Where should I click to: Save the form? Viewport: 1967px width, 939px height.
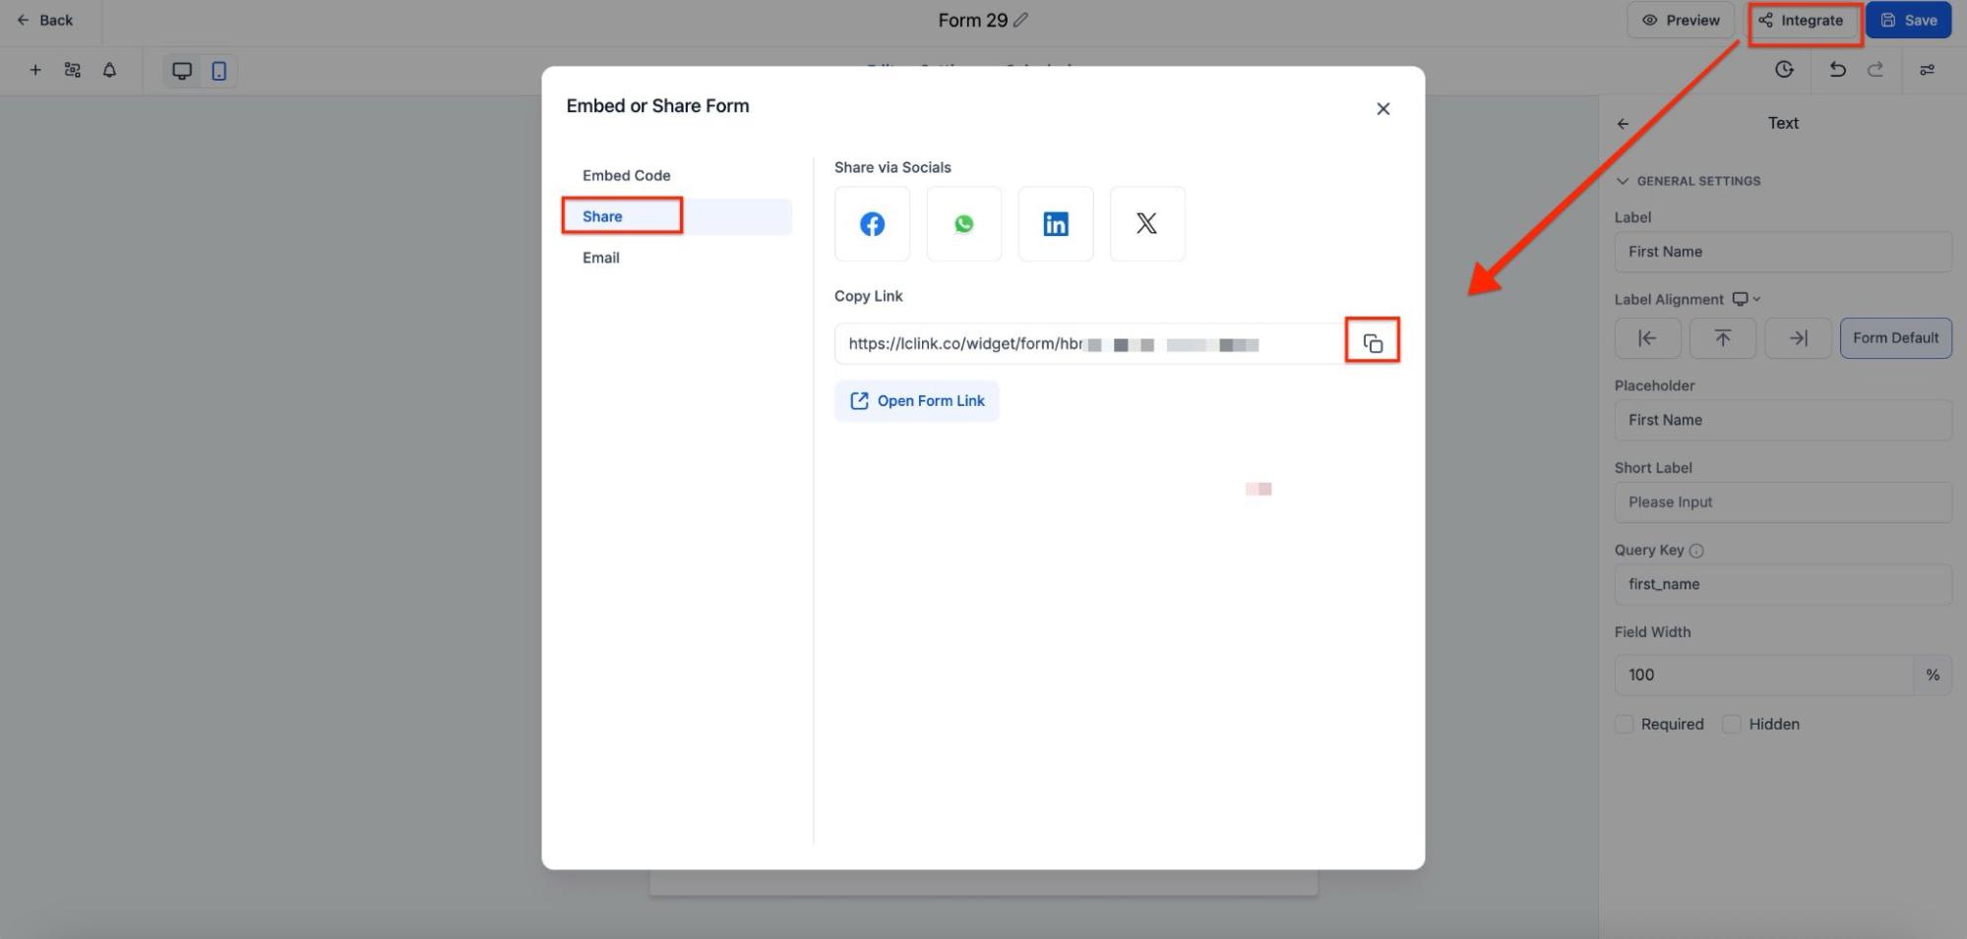(x=1908, y=21)
